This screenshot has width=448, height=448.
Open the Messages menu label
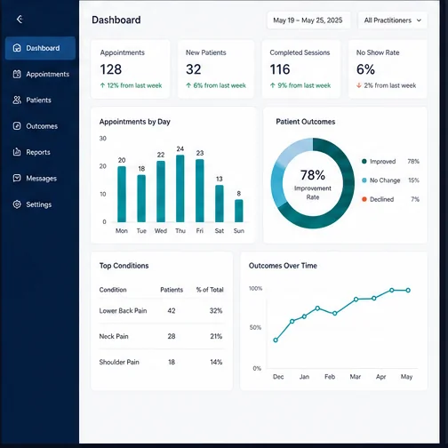coord(41,179)
